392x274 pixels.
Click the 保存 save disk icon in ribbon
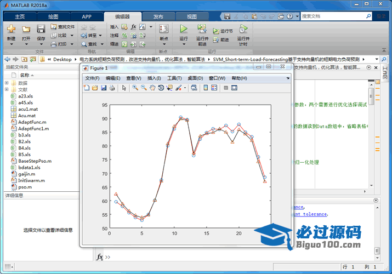click(x=41, y=29)
